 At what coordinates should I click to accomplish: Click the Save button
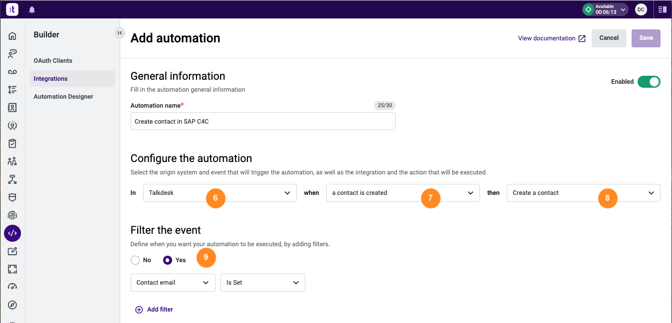(646, 38)
